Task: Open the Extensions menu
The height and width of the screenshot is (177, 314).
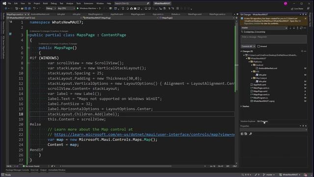Action: (88, 3)
